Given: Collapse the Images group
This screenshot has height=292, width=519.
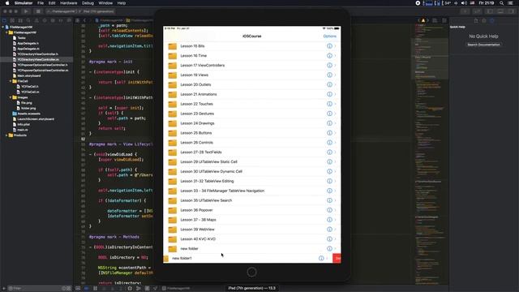Looking at the screenshot, I should click(11, 97).
